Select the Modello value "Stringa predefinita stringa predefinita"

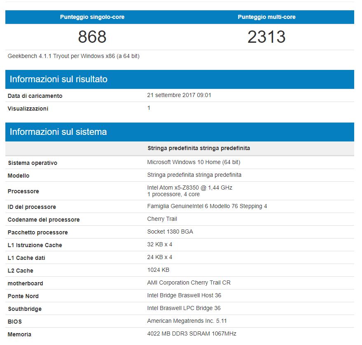(x=194, y=175)
